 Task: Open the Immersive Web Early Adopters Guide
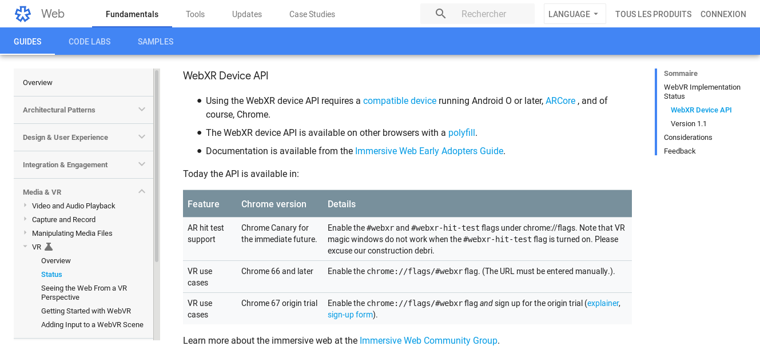click(x=429, y=151)
